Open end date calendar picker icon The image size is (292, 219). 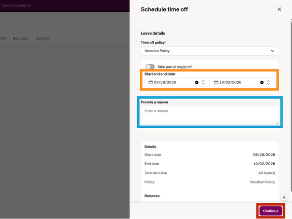click(216, 82)
